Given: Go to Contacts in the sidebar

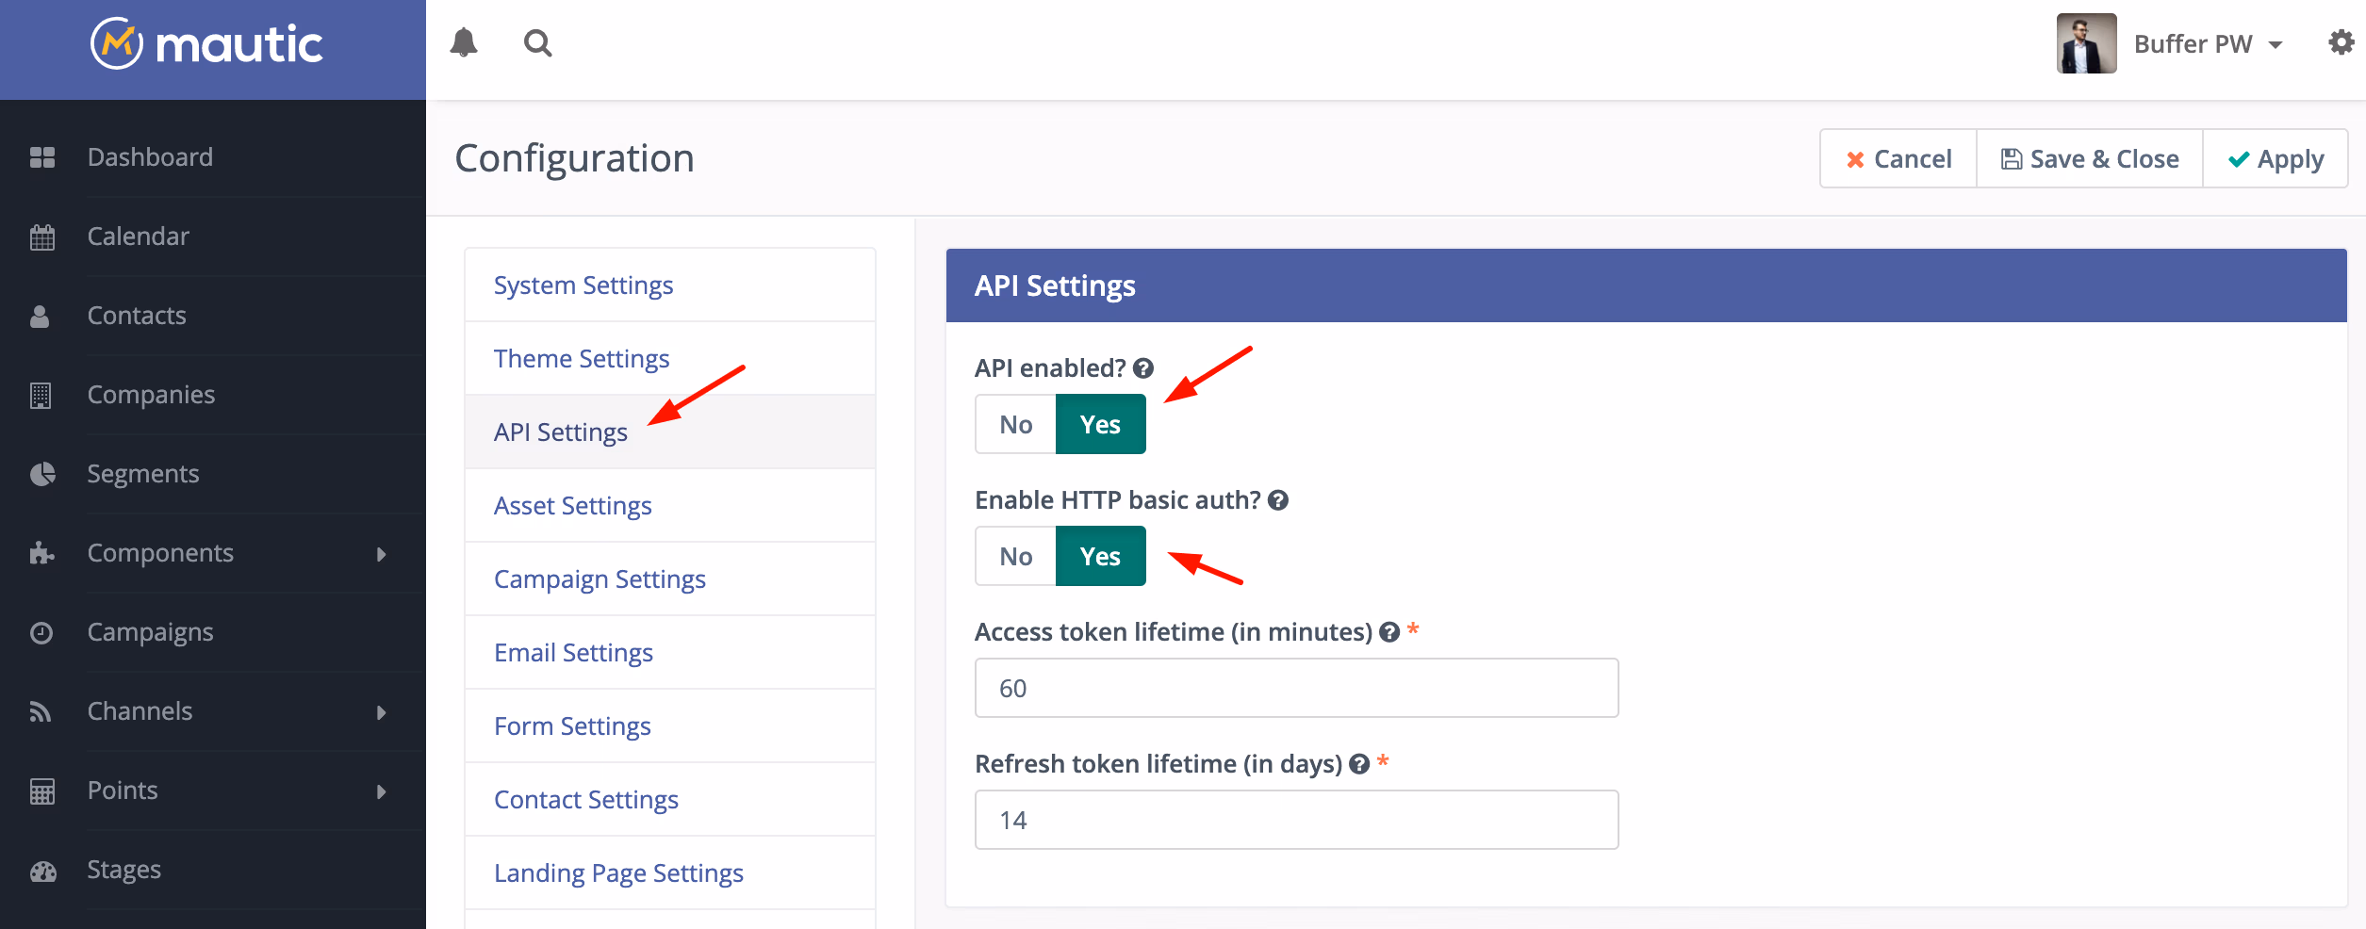Looking at the screenshot, I should pos(137,316).
